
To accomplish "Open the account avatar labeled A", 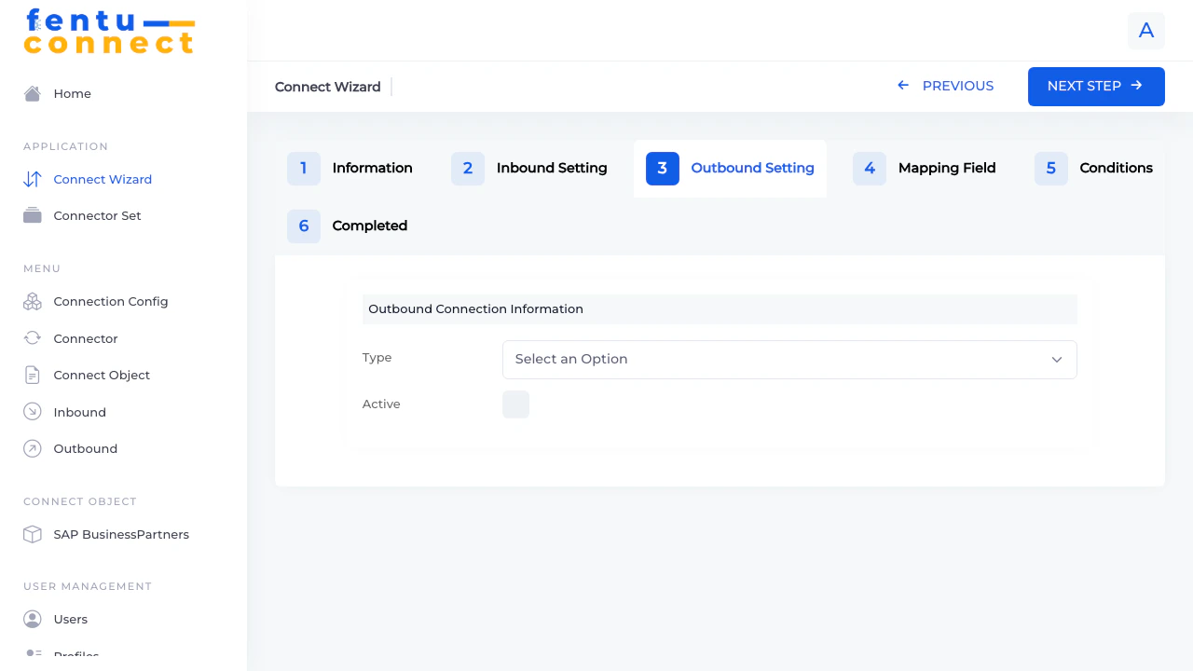I will pos(1145,31).
